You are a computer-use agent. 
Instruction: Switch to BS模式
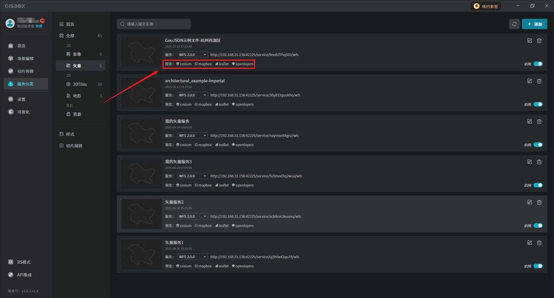click(x=24, y=262)
